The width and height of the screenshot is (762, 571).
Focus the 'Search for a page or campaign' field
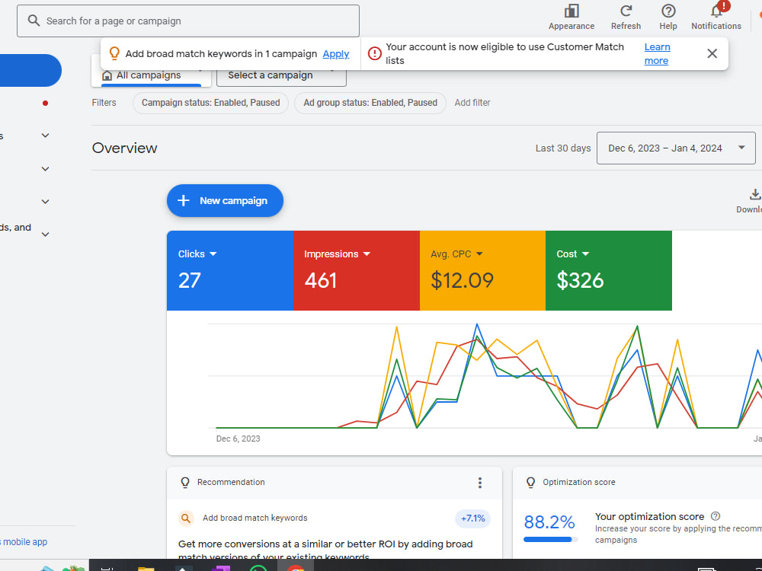coord(188,21)
